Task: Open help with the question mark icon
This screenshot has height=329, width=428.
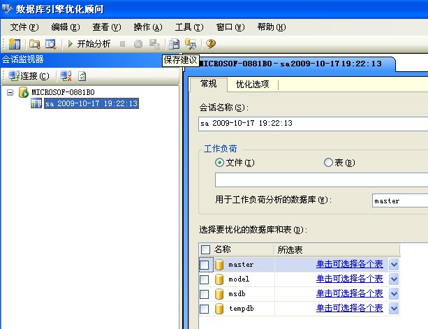Action: [x=211, y=44]
